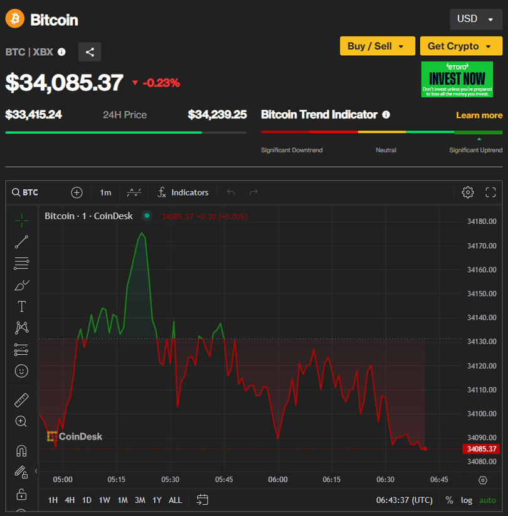Expand the Get Crypto dropdown
Viewport: 508px width, 516px height.
click(x=461, y=46)
